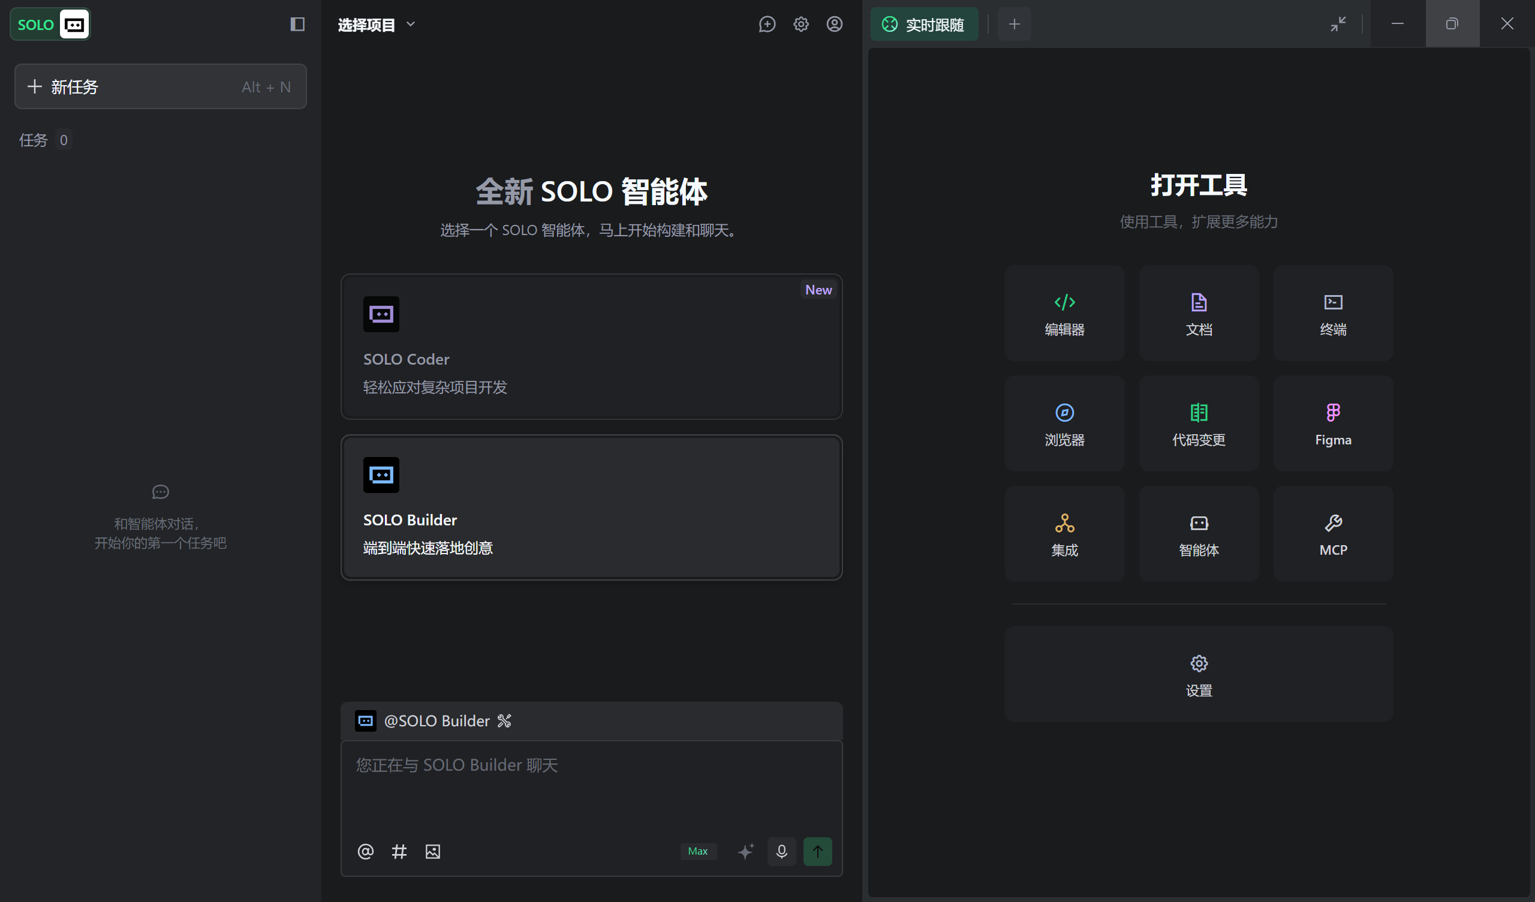This screenshot has height=902, width=1535.
Task: Open the MCP tool panel
Action: (1333, 533)
